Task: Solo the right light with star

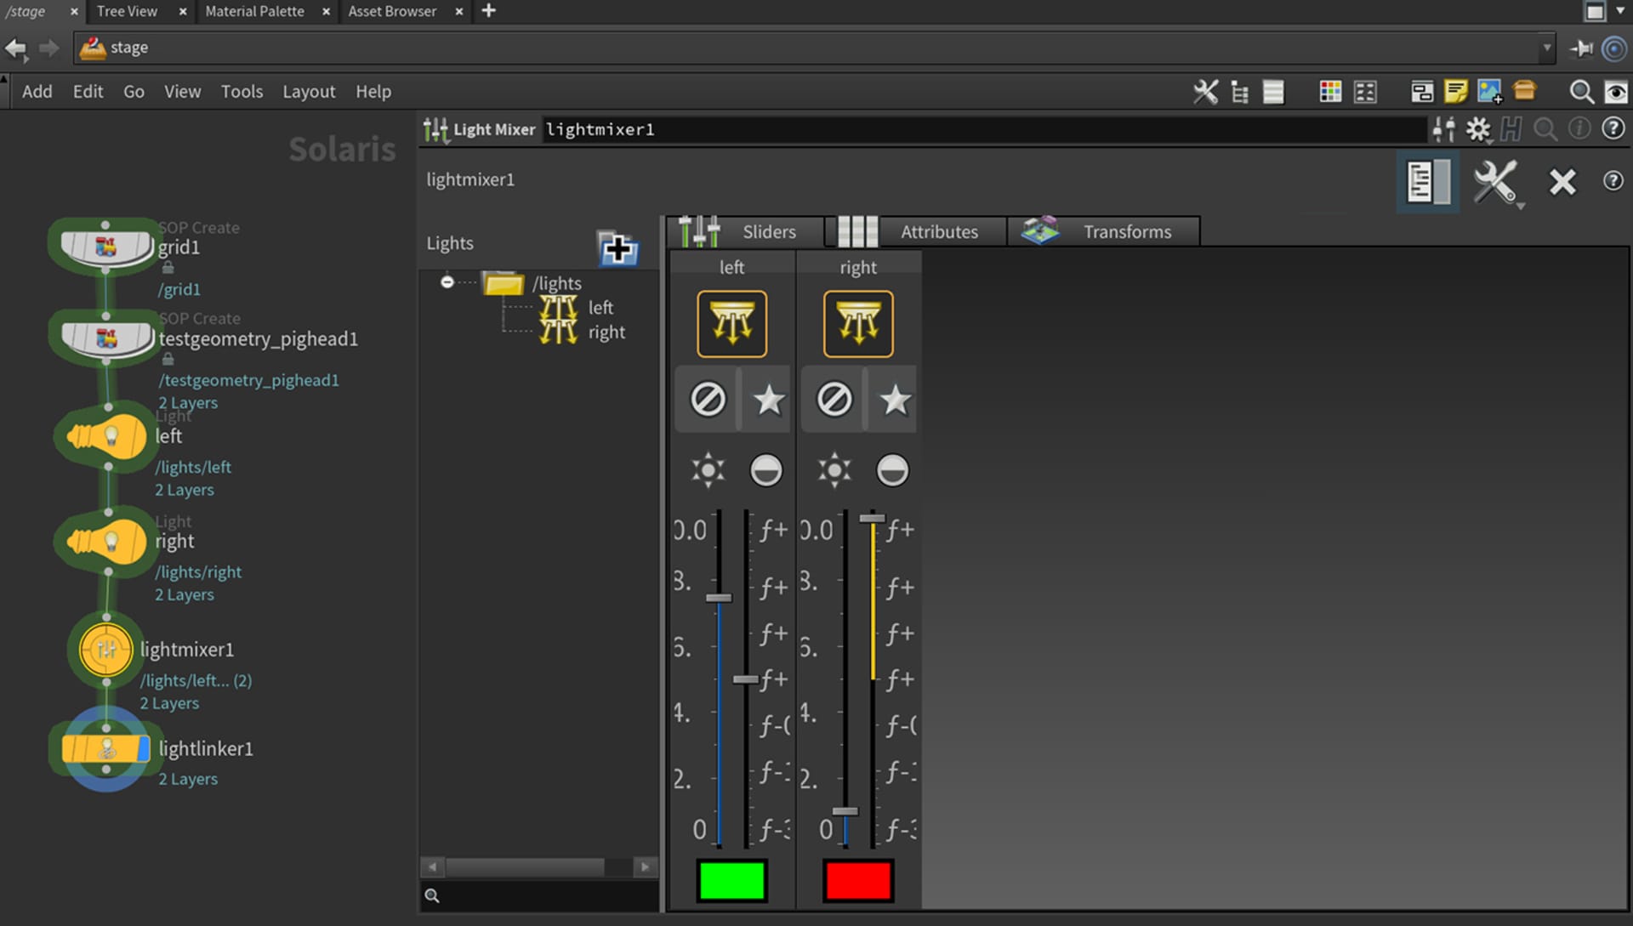Action: click(895, 399)
